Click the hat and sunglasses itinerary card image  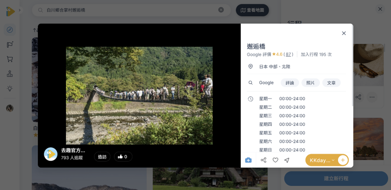pos(368,65)
